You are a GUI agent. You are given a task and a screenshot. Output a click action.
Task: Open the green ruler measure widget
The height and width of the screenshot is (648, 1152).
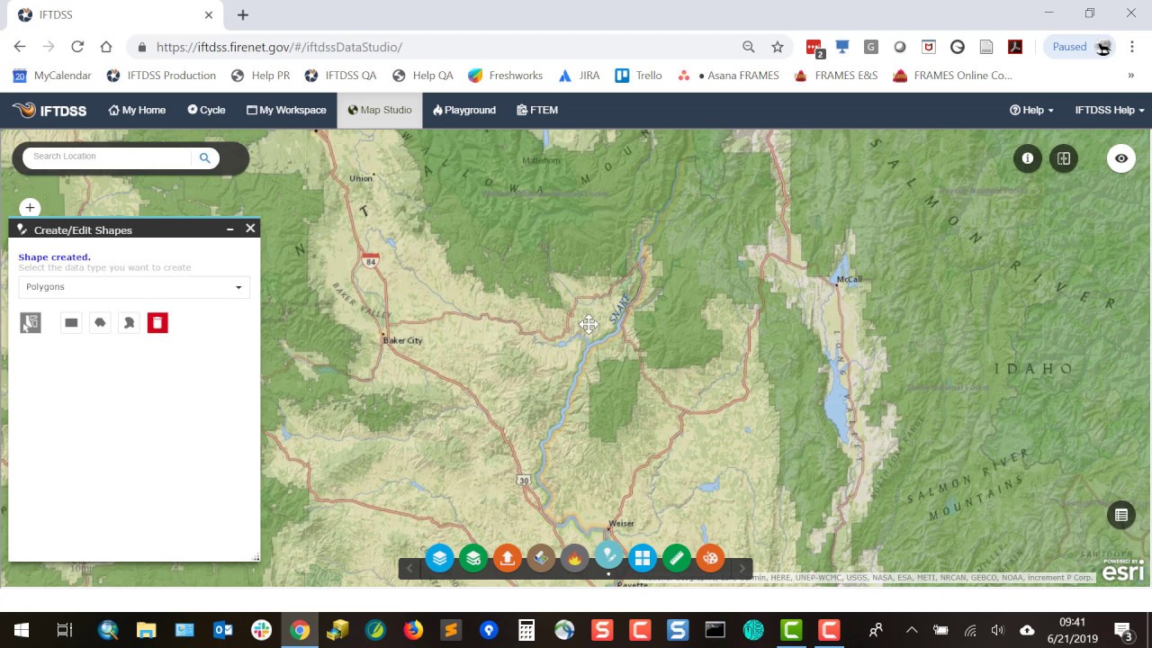pos(677,559)
